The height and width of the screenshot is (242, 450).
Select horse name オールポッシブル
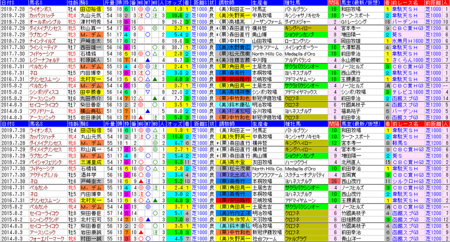click(45, 22)
